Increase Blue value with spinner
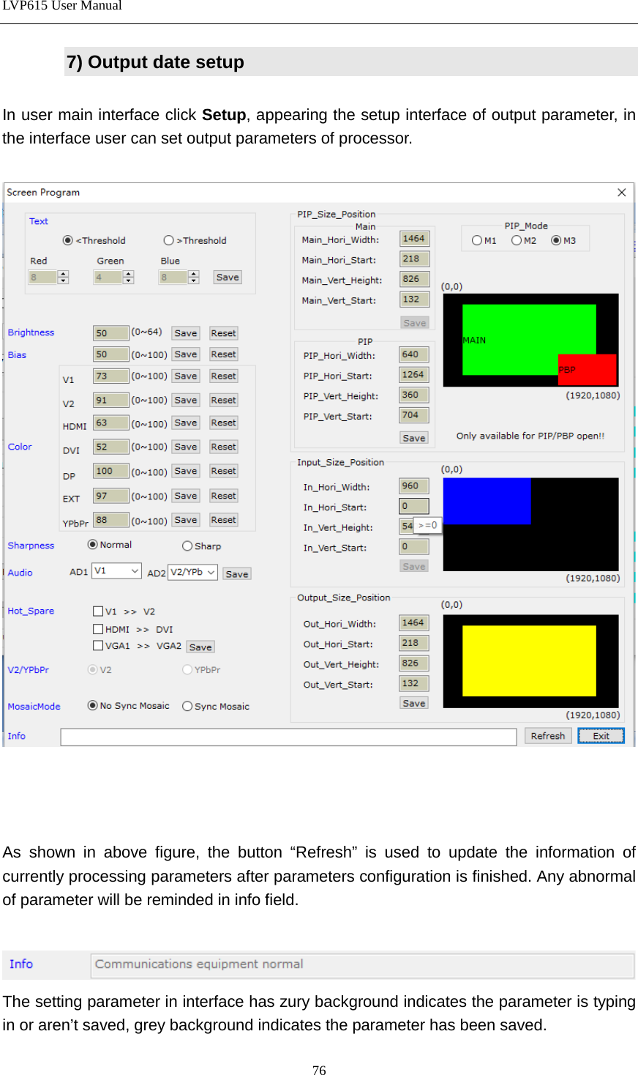This screenshot has width=638, height=1075. point(194,274)
